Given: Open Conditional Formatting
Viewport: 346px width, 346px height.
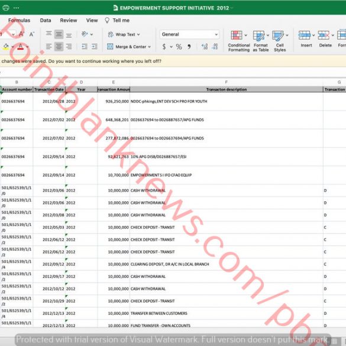Looking at the screenshot, I should 239,41.
